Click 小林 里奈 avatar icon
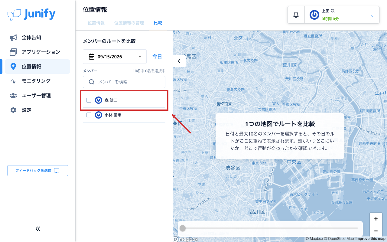Screen dimensions: 387x242 coord(99,115)
